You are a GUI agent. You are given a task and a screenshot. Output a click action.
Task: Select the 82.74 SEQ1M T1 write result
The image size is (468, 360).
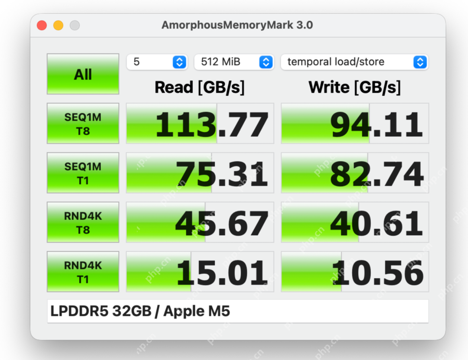pyautogui.click(x=355, y=173)
